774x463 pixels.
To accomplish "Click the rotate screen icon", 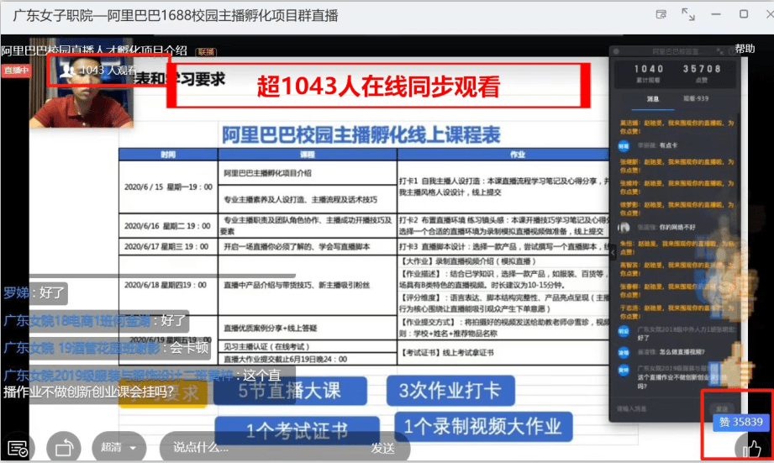I will (64, 447).
